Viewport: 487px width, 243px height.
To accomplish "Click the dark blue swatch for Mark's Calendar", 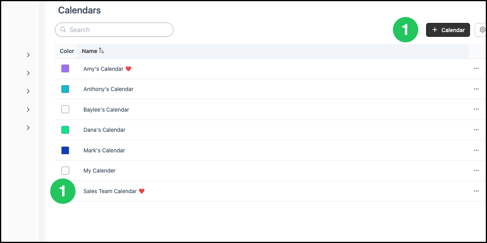I will pos(65,150).
